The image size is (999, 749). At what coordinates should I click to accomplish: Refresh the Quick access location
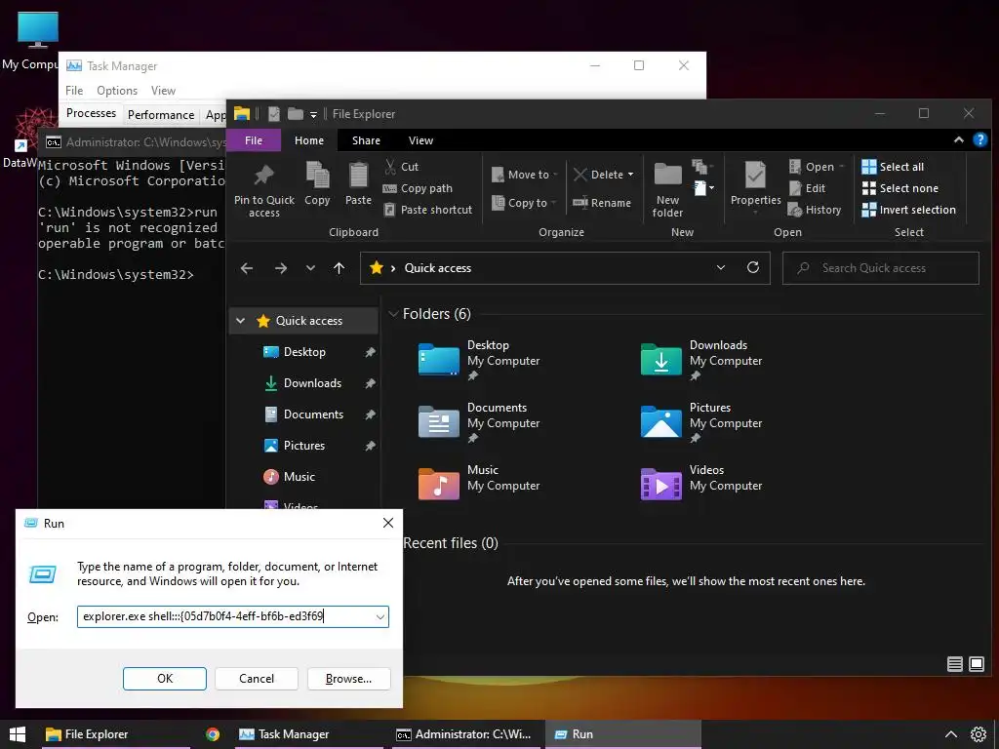753,267
